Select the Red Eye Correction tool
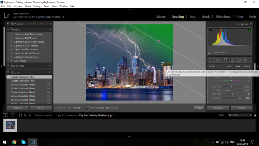 225,60
